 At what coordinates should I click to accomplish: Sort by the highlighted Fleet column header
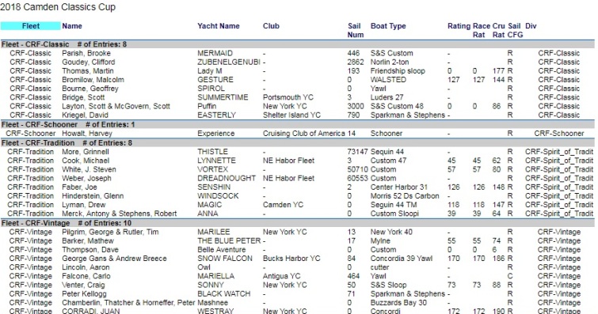(31, 26)
